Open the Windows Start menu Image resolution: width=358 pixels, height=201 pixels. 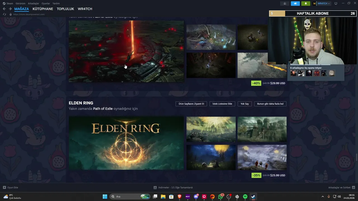pos(105,197)
